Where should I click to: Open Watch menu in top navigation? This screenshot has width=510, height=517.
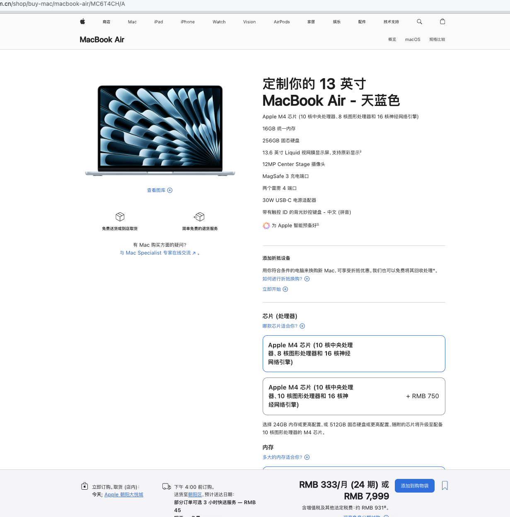point(219,22)
